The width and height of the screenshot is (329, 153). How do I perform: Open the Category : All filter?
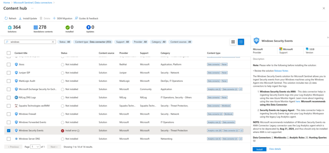click(x=158, y=42)
